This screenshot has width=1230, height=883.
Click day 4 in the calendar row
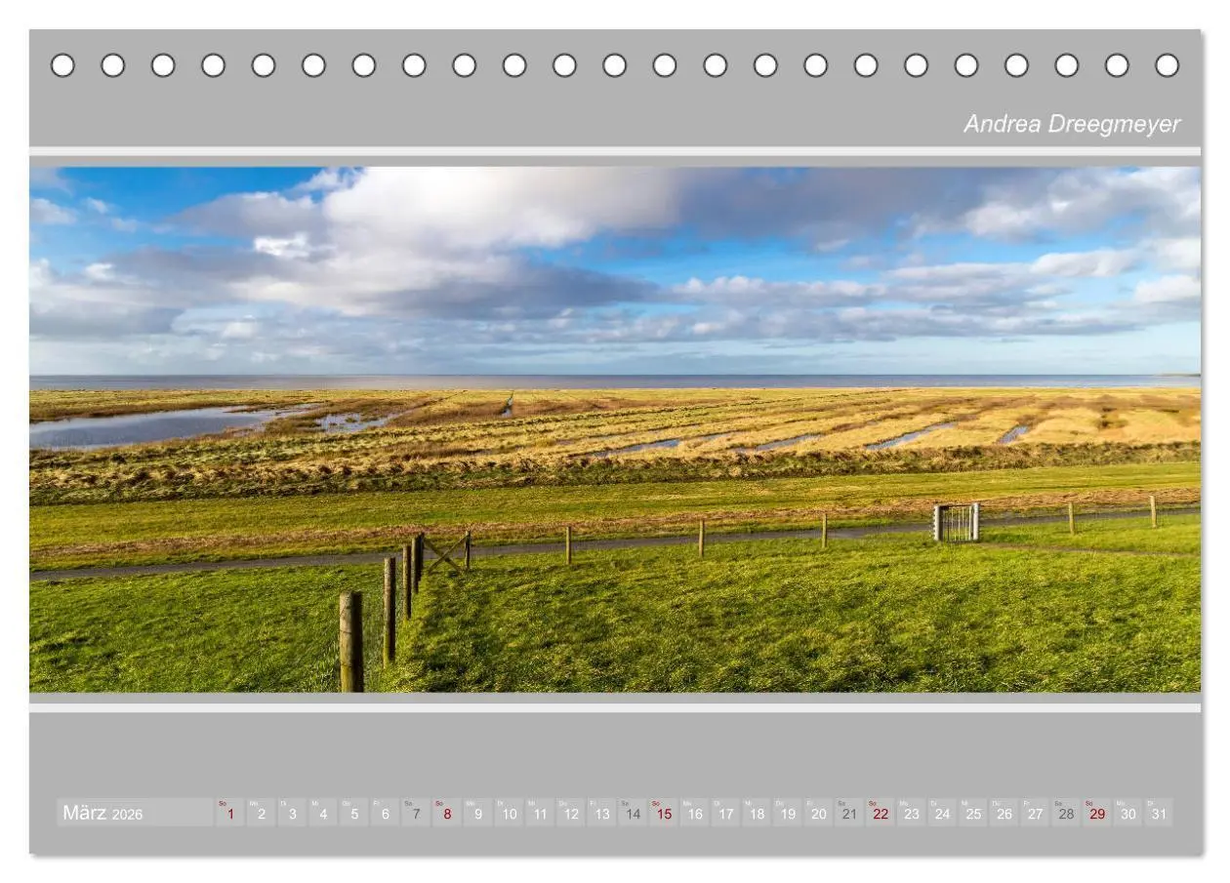tap(323, 813)
